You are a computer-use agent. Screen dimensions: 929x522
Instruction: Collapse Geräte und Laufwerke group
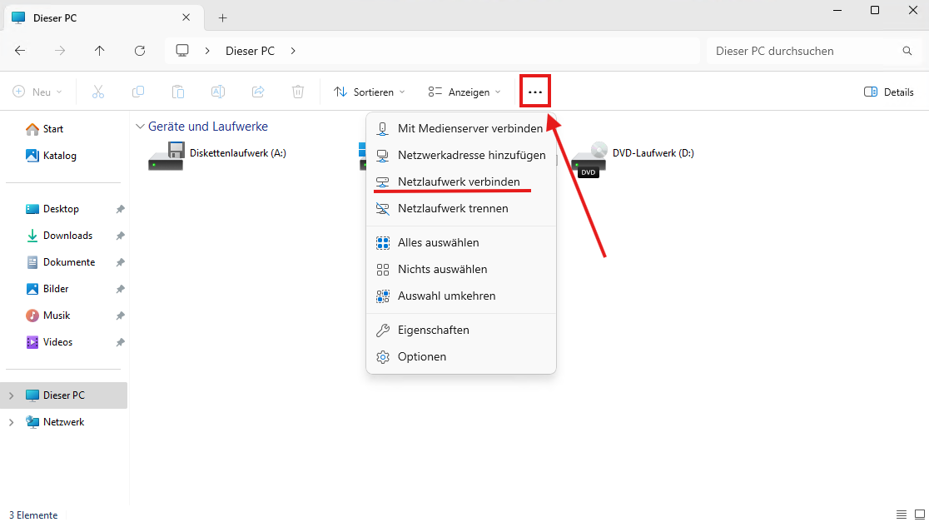140,127
